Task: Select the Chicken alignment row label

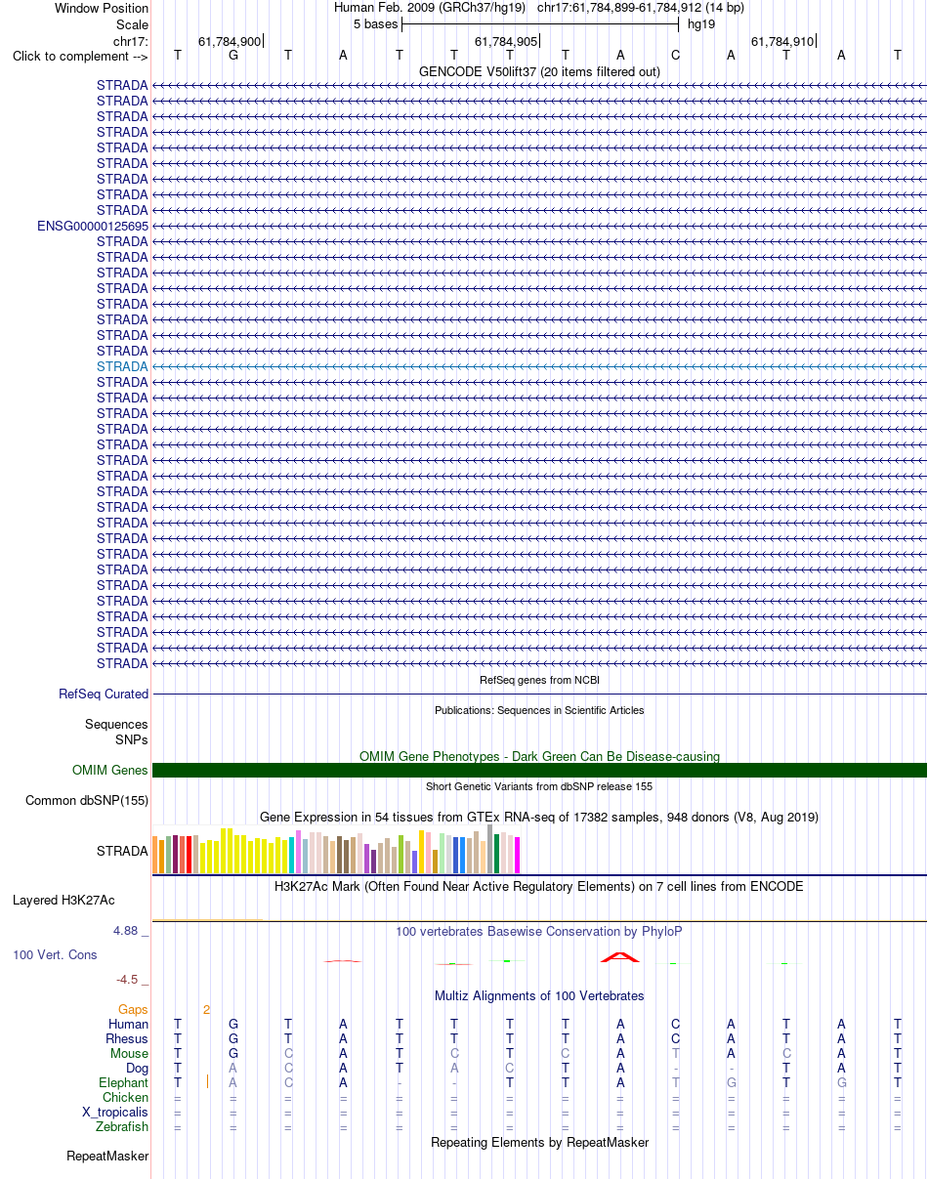Action: (125, 1098)
